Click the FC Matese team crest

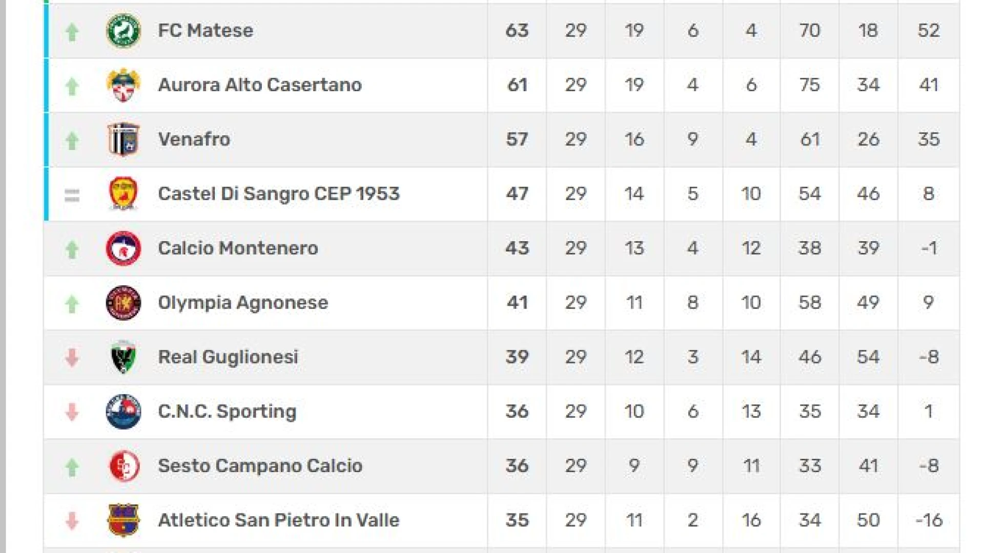point(123,31)
